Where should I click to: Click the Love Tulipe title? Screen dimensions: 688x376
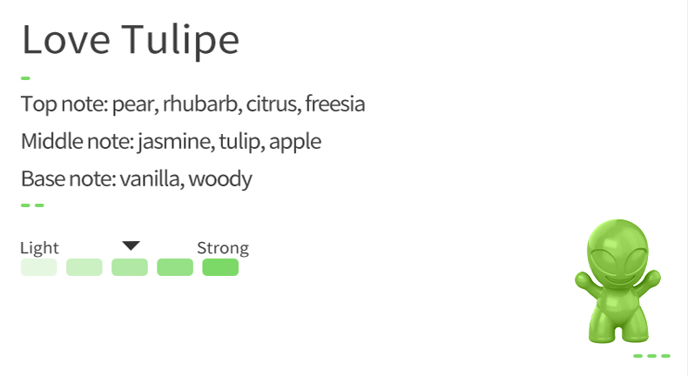[131, 40]
